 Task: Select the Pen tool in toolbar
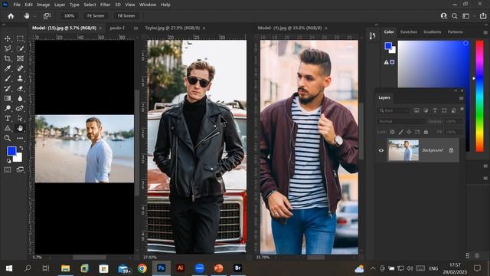(x=20, y=108)
